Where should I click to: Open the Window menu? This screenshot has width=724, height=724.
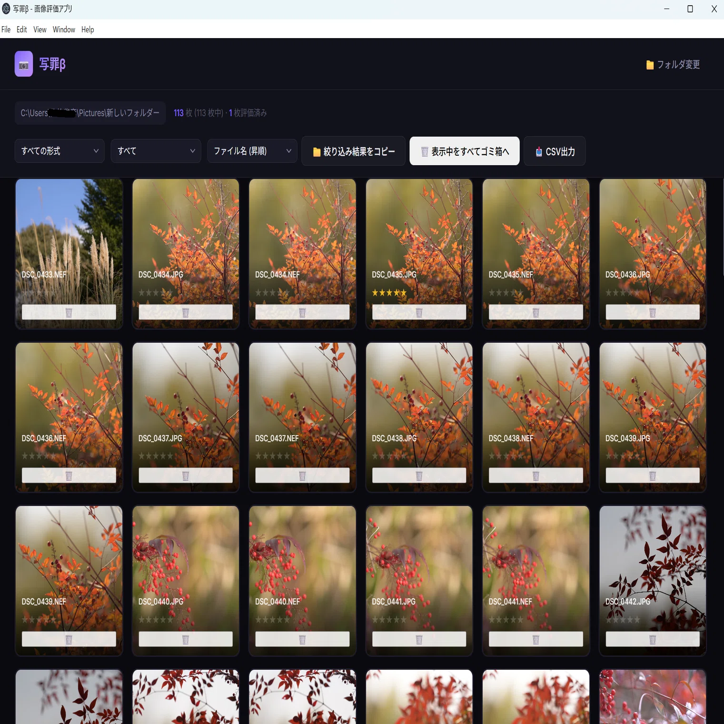click(64, 30)
